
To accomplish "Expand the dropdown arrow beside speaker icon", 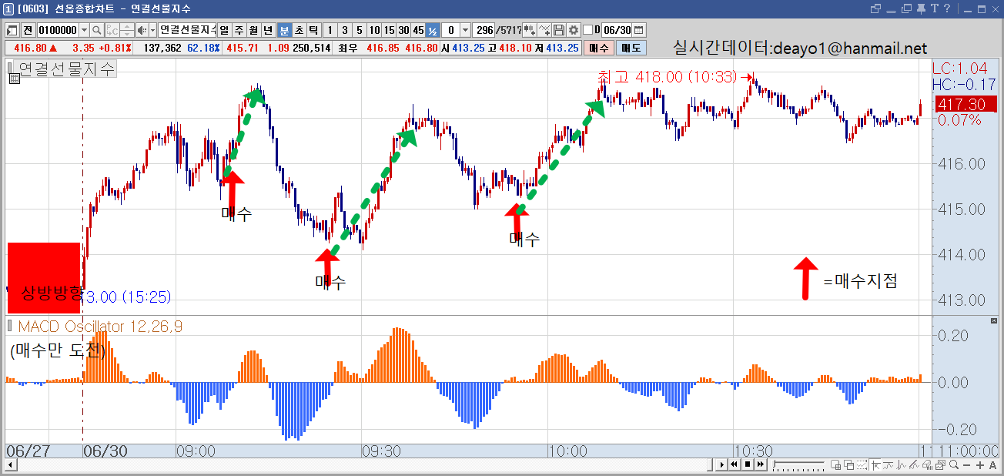I will coord(152,30).
